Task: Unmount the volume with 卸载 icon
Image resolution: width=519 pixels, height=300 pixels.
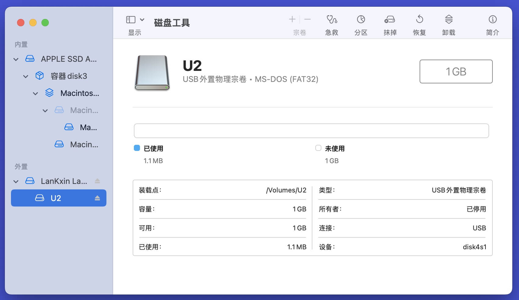Action: (x=449, y=20)
